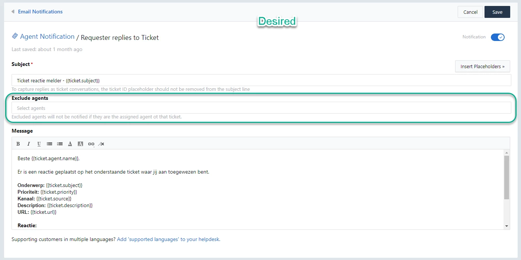Open the text background color picker
The image size is (521, 260).
coord(80,144)
